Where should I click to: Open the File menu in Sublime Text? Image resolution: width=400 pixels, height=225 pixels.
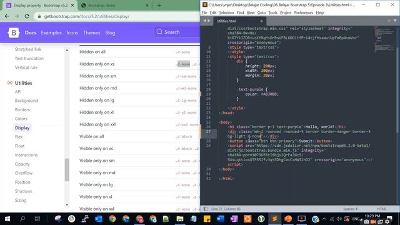coord(204,12)
